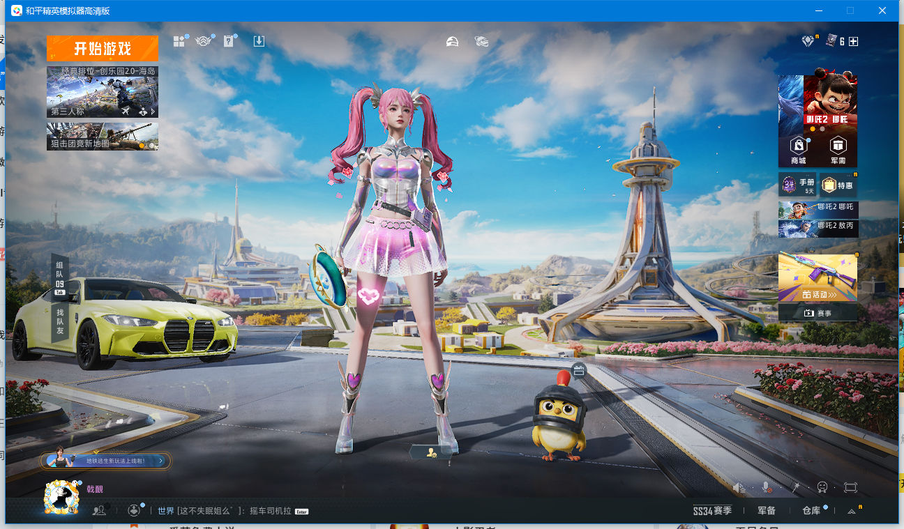Image resolution: width=904 pixels, height=529 pixels.
Task: Open the 活动 events rifle banner
Action: click(x=818, y=278)
